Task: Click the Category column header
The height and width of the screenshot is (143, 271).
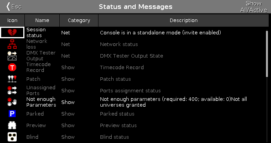Action: pos(79,20)
